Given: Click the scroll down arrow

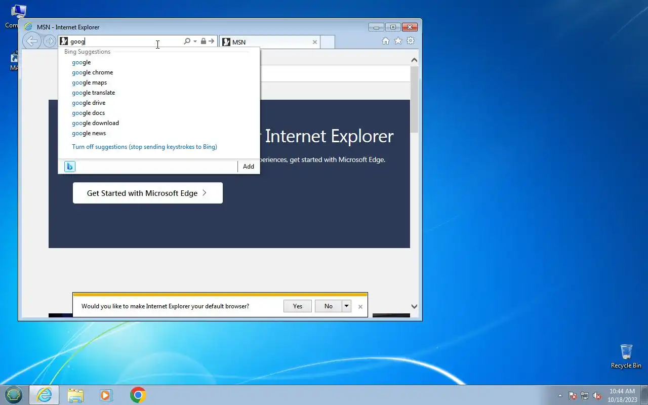Looking at the screenshot, I should 414,306.
